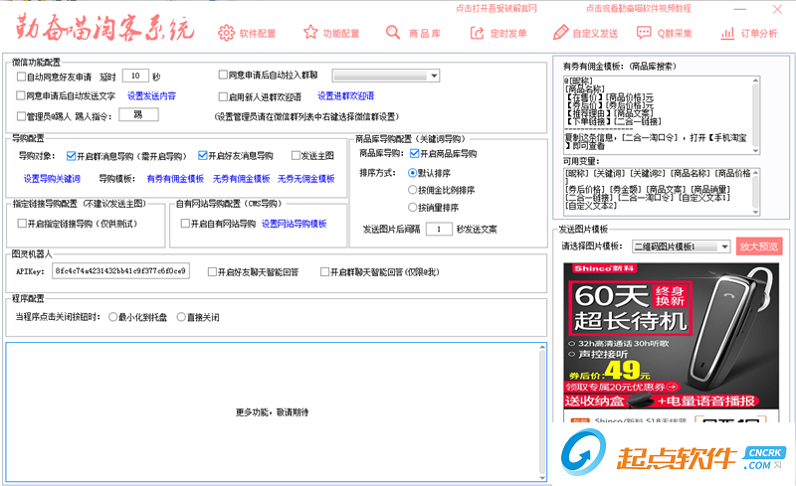This screenshot has height=486, width=796.
Task: Enable 同意申请后自动拉入群聊 checkbox
Action: pos(223,75)
